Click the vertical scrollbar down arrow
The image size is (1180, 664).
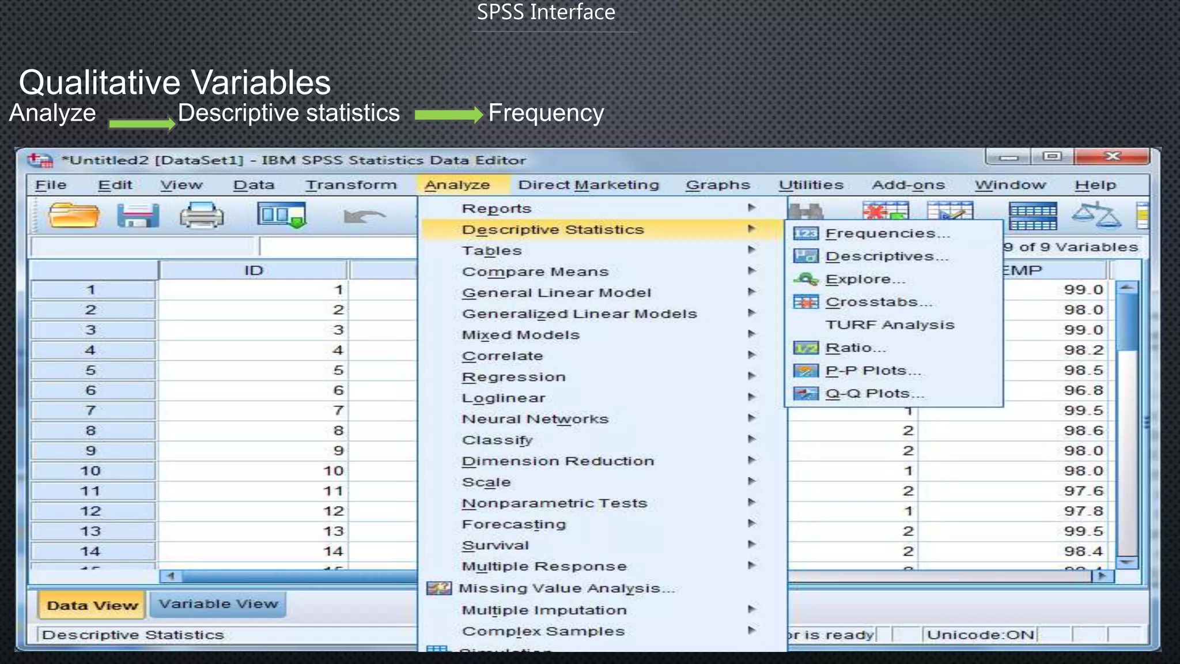pyautogui.click(x=1128, y=562)
